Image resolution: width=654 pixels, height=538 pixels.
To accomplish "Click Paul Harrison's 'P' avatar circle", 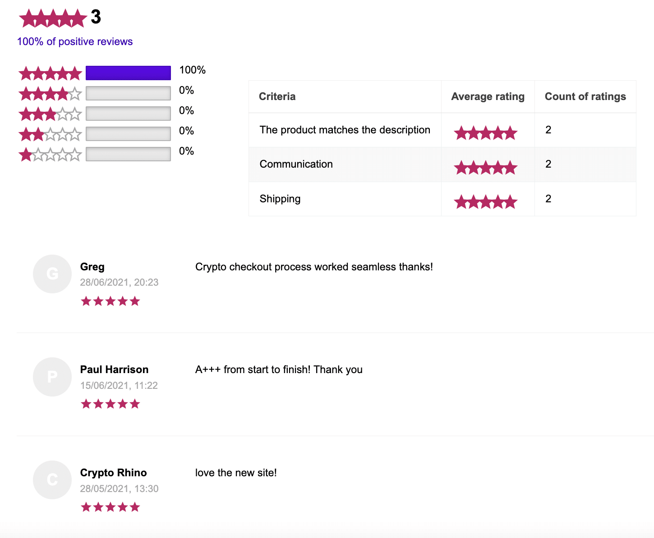I will pos(52,377).
